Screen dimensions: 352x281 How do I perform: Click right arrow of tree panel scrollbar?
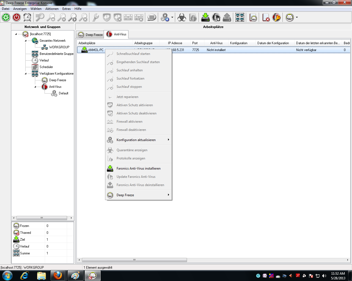[71, 218]
